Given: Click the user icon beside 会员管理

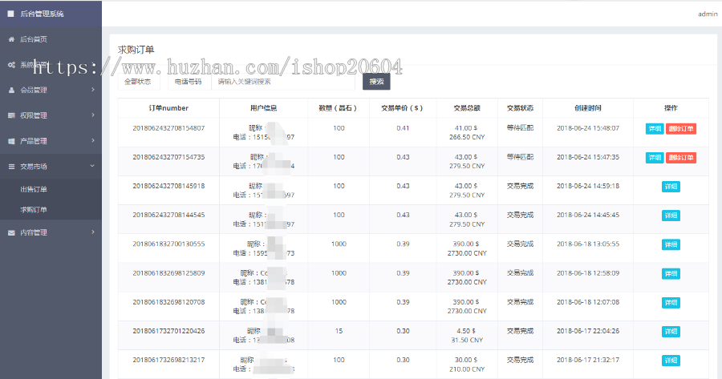Looking at the screenshot, I should pos(11,91).
